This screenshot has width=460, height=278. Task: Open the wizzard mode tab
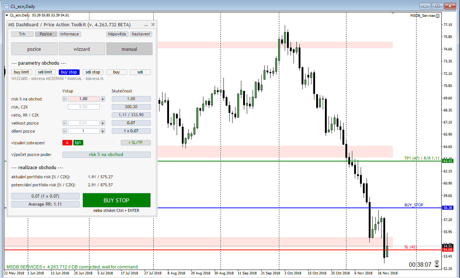coord(82,49)
